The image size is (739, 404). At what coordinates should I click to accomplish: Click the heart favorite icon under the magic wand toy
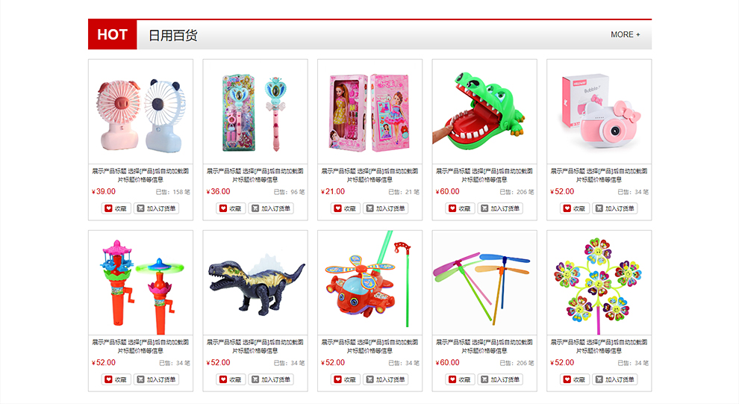click(x=223, y=208)
